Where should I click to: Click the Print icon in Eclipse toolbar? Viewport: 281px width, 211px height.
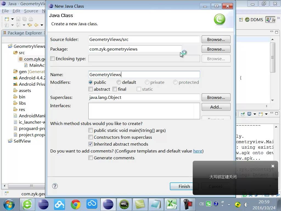point(31,19)
